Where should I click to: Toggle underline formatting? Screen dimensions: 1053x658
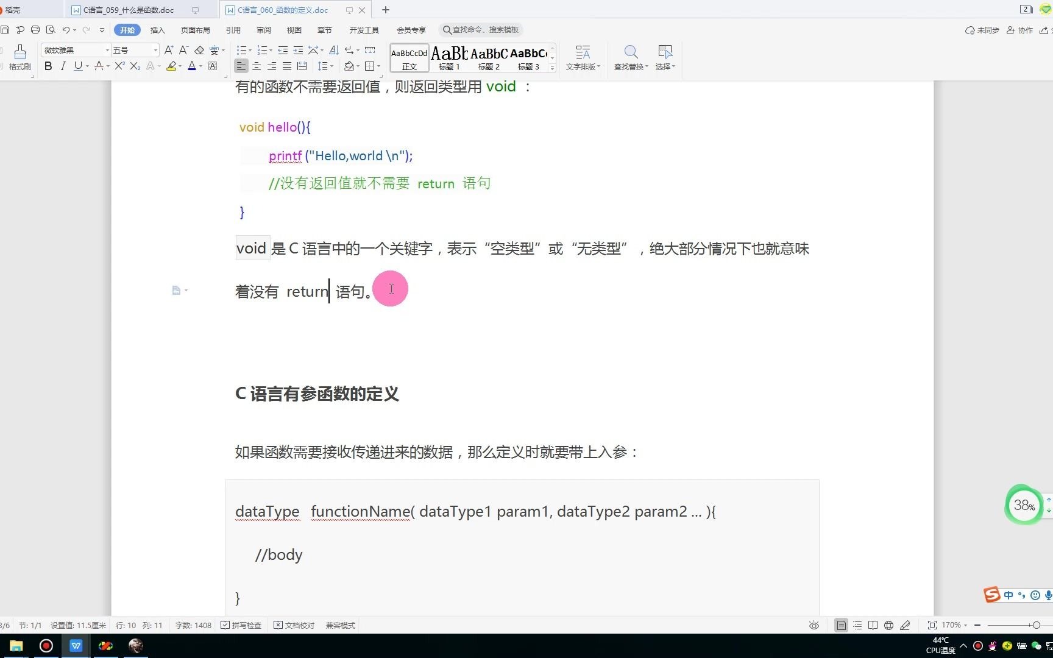78,66
